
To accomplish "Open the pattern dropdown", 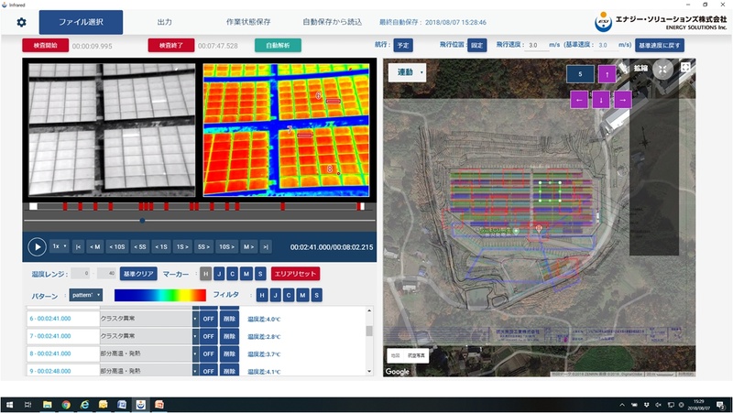I will [85, 295].
